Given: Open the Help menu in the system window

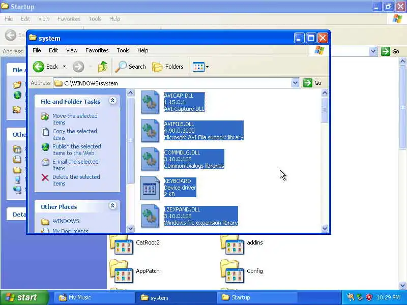Looking at the screenshot, I should click(143, 50).
